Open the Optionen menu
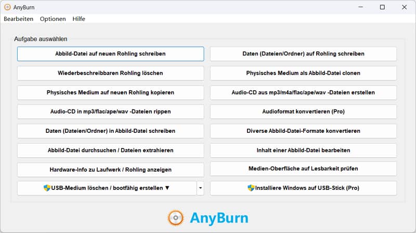 pyautogui.click(x=53, y=19)
